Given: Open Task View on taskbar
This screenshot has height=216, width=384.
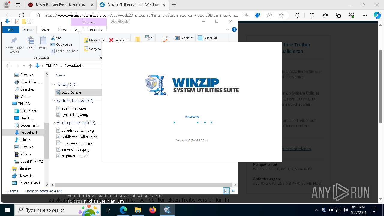Looking at the screenshot, I should [x=108, y=210].
